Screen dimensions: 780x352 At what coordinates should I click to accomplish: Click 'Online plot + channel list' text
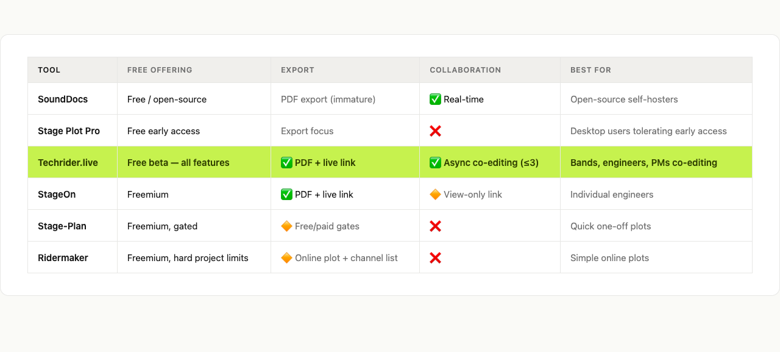346,258
